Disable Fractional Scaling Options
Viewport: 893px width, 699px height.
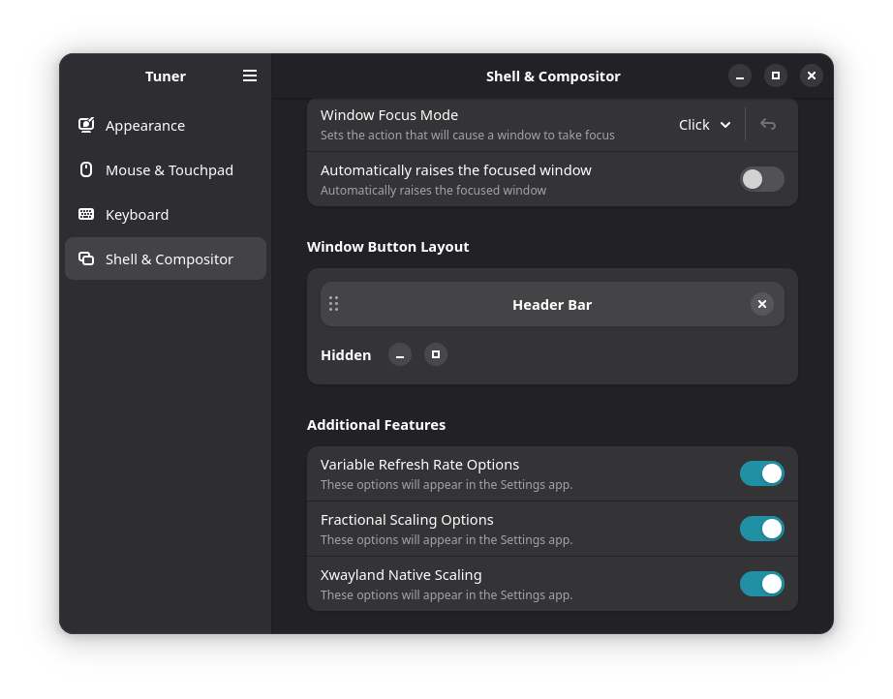tap(761, 529)
